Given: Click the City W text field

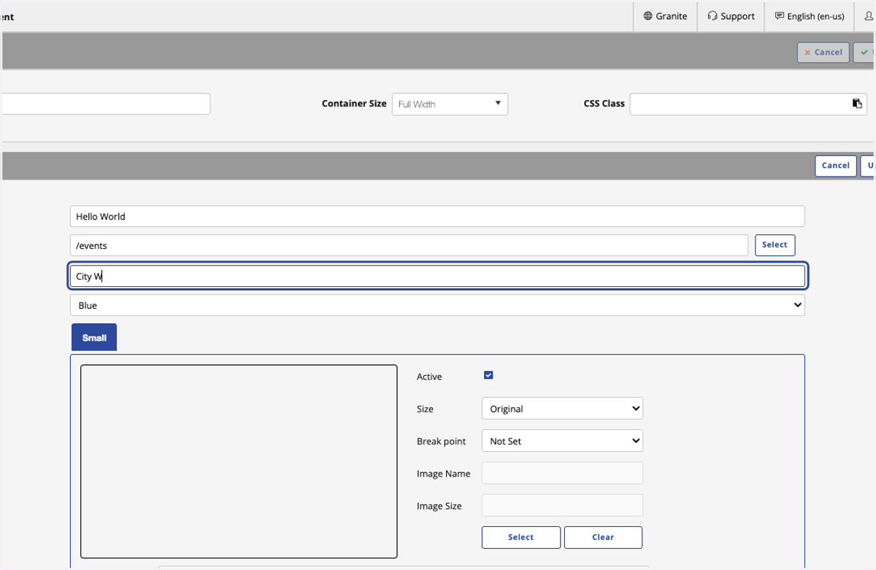Looking at the screenshot, I should [437, 276].
